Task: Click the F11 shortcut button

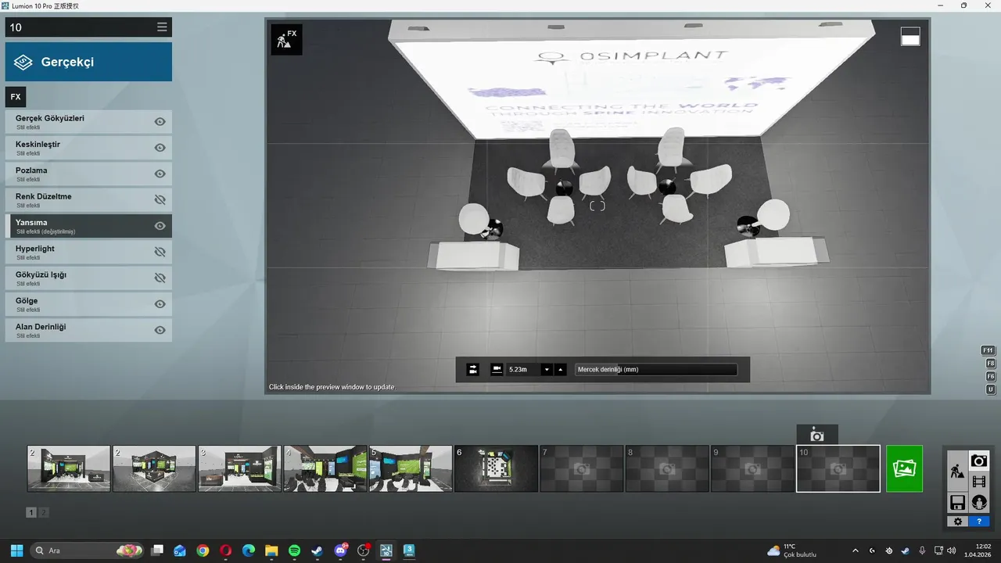Action: pyautogui.click(x=989, y=350)
